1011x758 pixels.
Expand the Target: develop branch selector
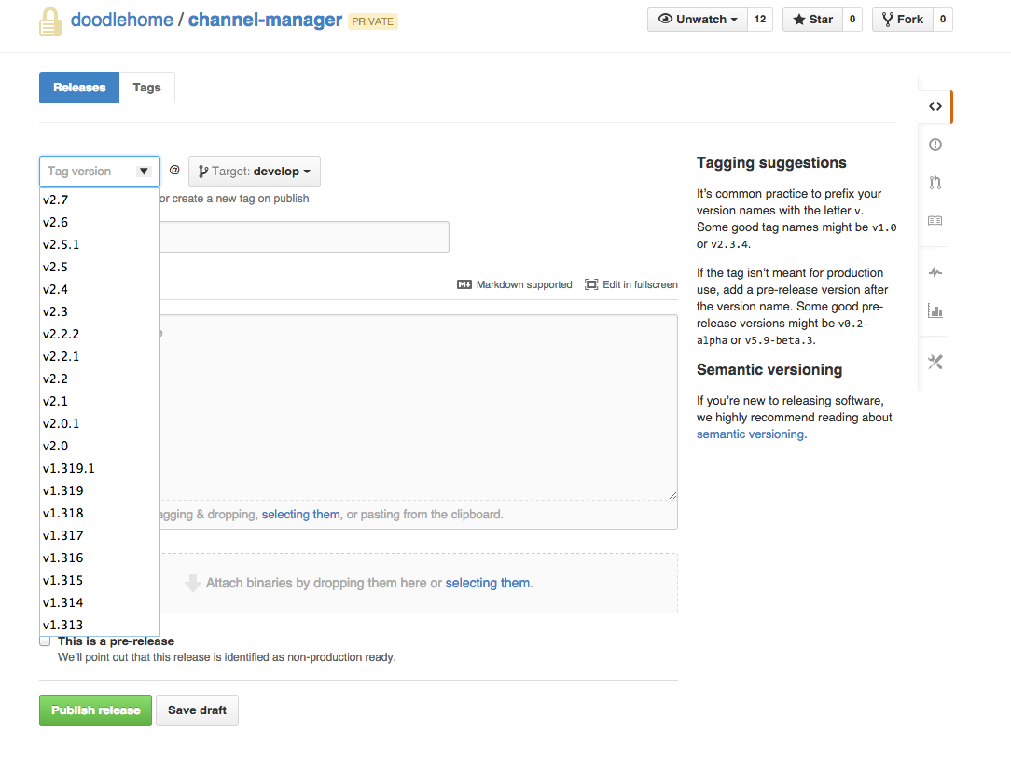(x=255, y=172)
